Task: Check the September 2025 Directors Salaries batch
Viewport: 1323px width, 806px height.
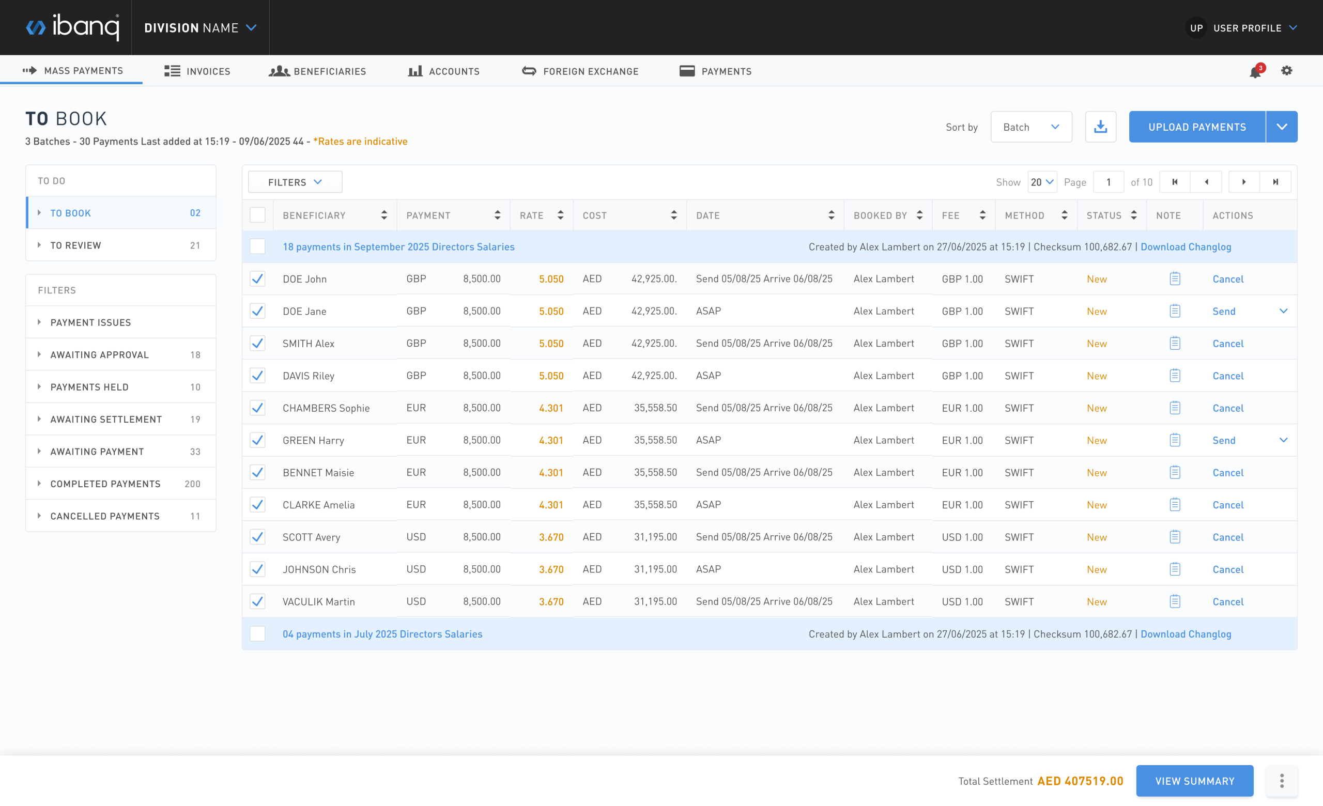Action: (258, 246)
